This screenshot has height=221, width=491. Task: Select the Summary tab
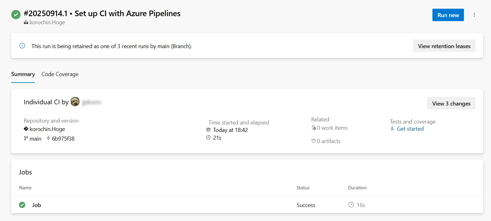[x=23, y=74]
